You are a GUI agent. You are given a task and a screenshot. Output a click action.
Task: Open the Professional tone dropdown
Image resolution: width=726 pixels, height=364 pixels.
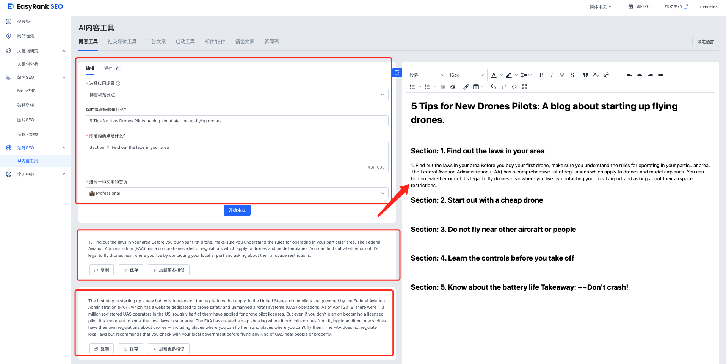(237, 193)
